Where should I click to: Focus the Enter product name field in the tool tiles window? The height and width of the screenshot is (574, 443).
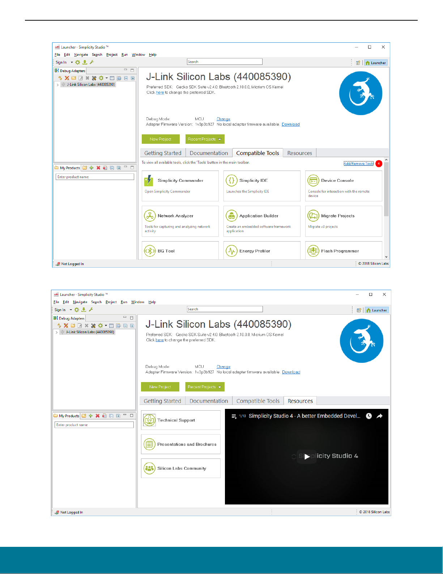(95, 177)
